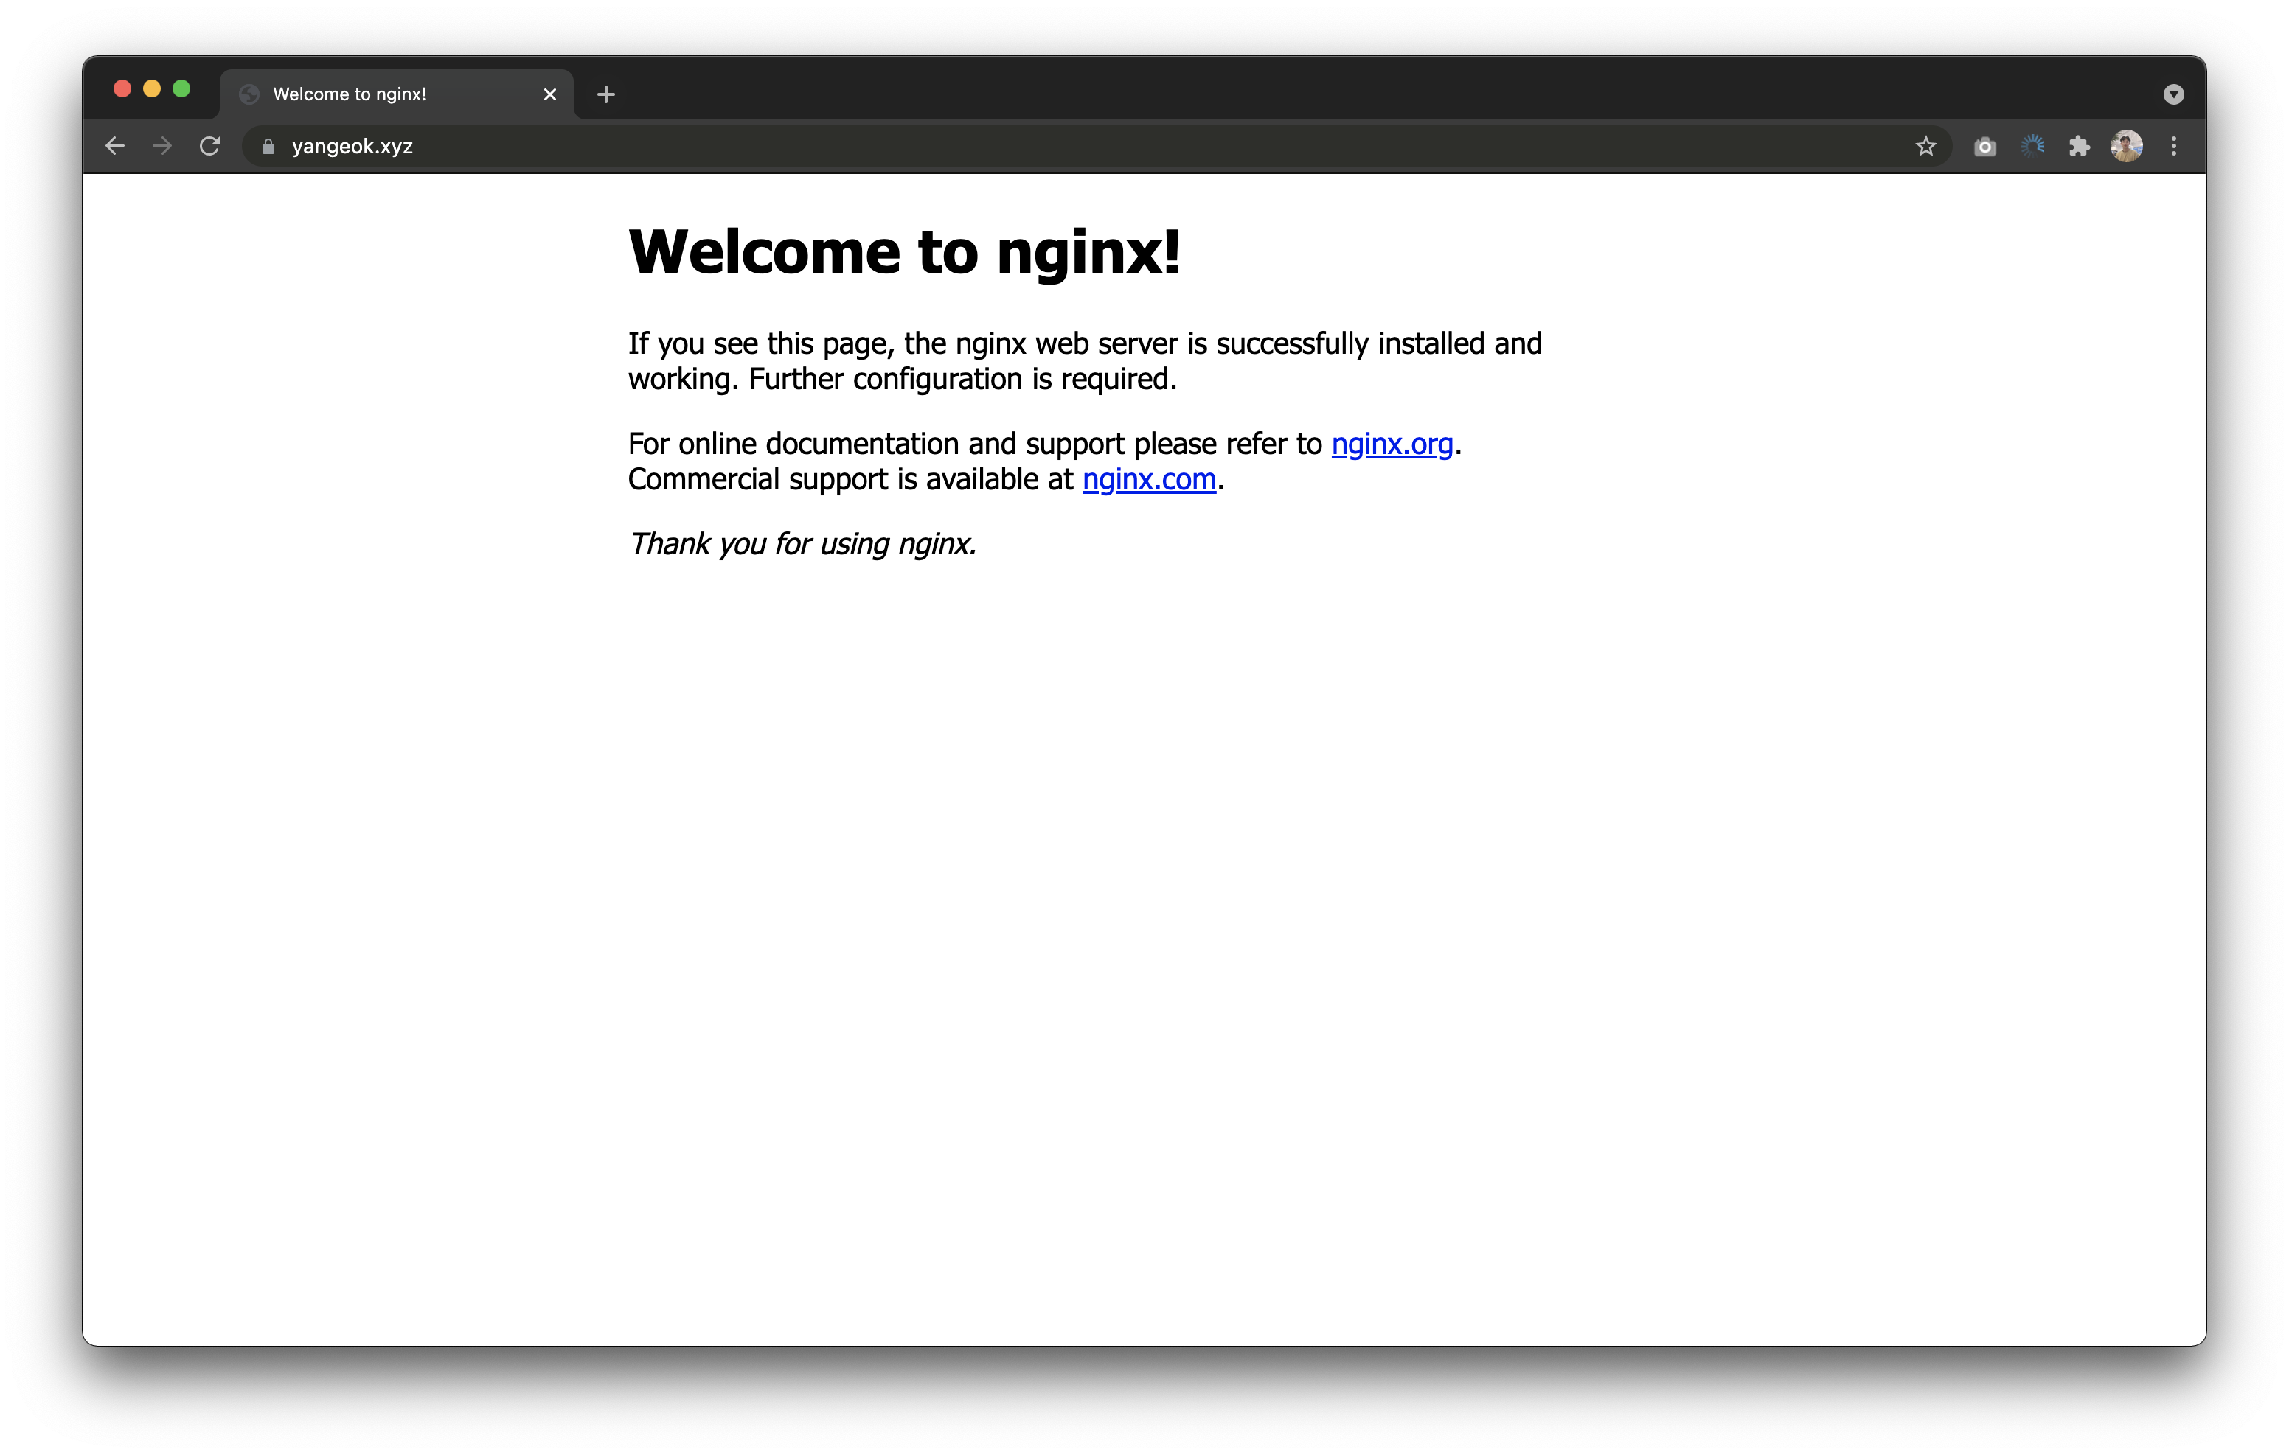
Task: View site info via the lock icon
Action: 268,147
